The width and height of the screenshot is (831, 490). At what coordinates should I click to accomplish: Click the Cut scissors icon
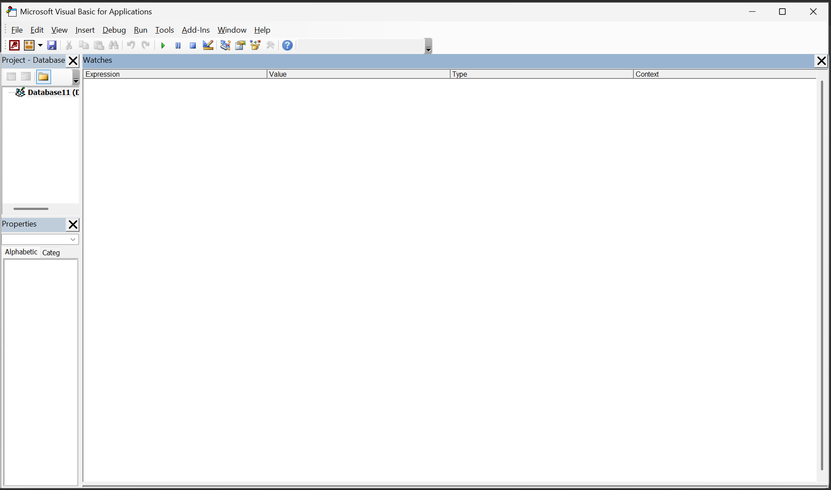click(x=69, y=45)
